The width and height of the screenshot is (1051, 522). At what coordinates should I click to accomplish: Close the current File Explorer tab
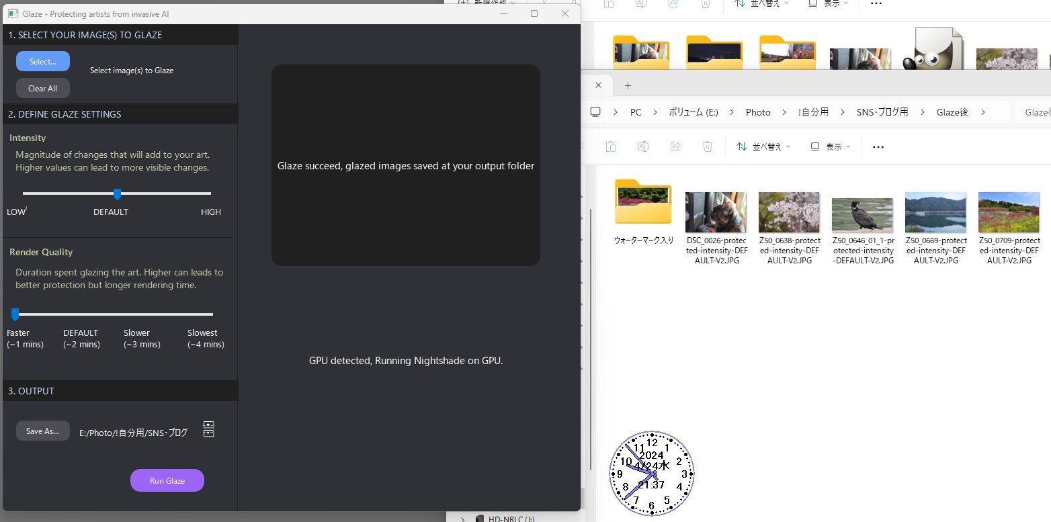click(598, 85)
